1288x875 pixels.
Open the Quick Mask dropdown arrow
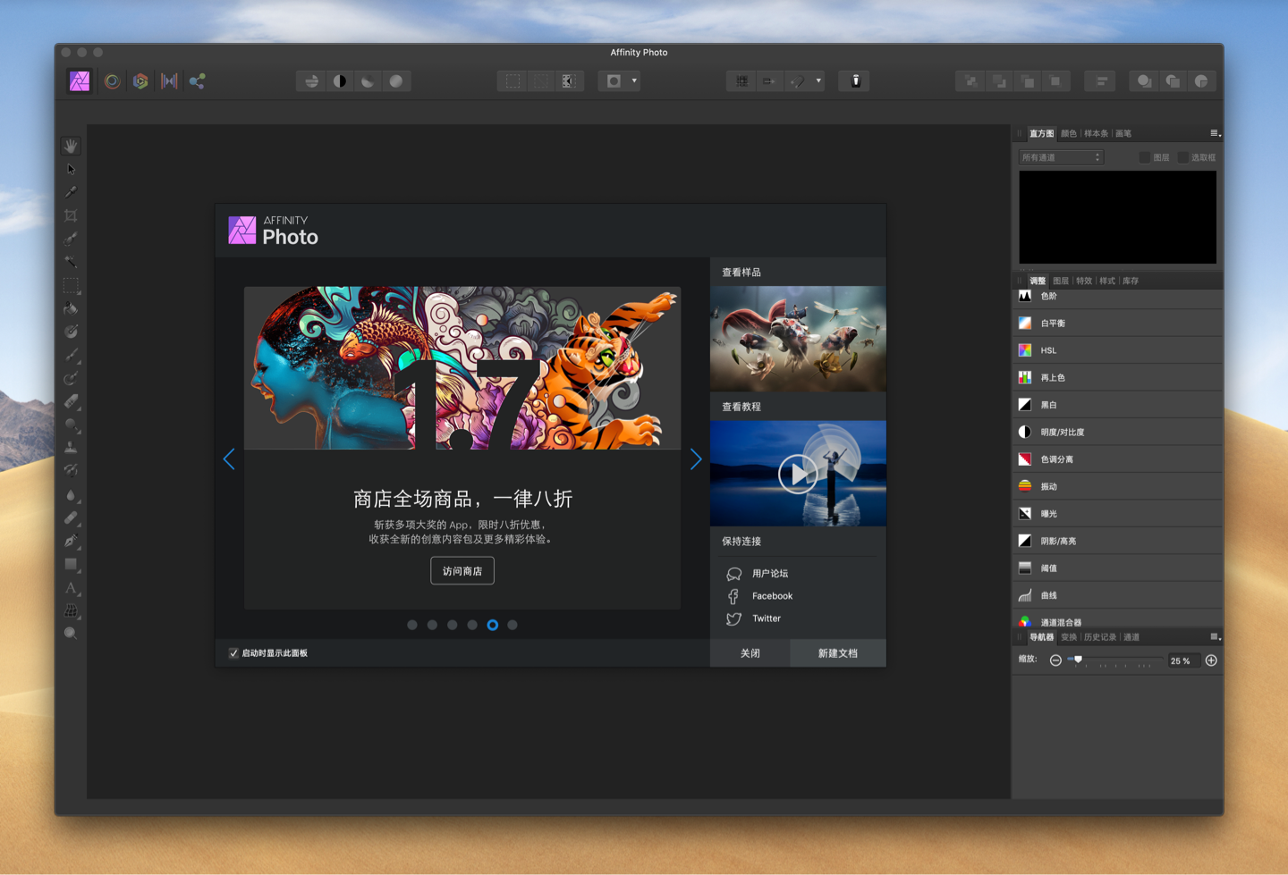coord(634,81)
